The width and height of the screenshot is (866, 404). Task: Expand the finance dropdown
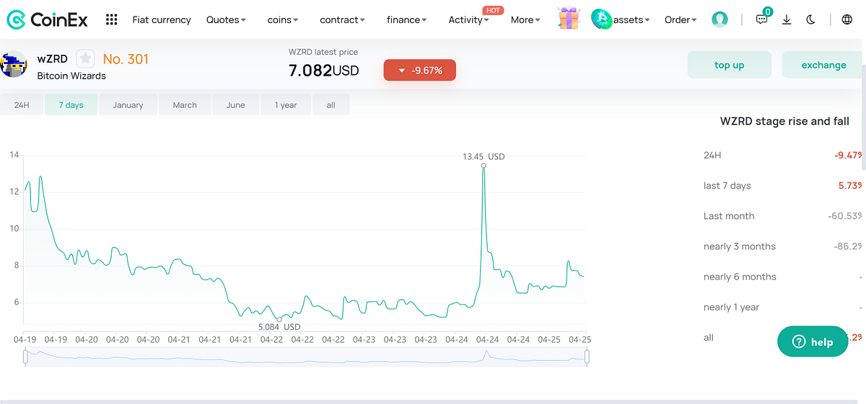[x=406, y=19]
